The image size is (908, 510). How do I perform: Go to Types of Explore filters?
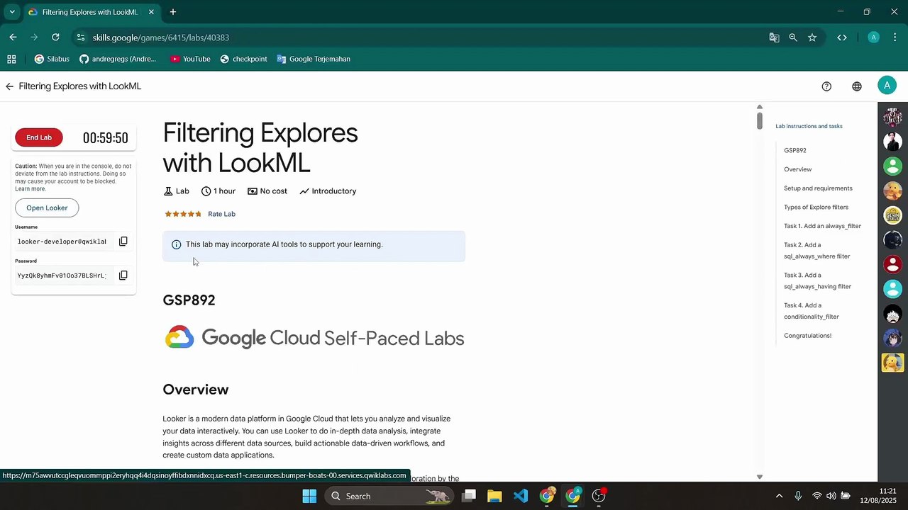(816, 208)
